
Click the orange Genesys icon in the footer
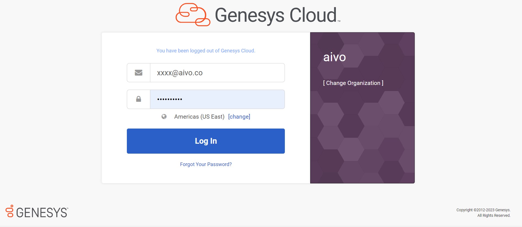pos(10,211)
